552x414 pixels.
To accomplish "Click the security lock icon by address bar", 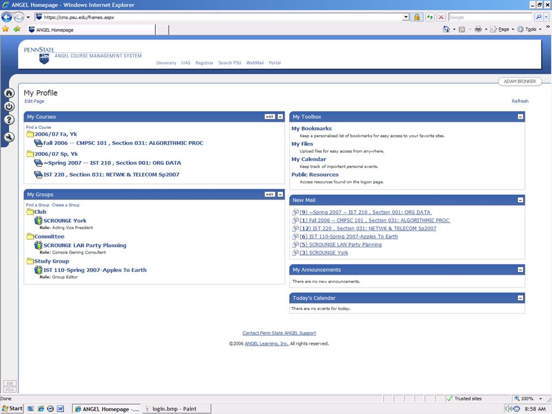I will (416, 17).
